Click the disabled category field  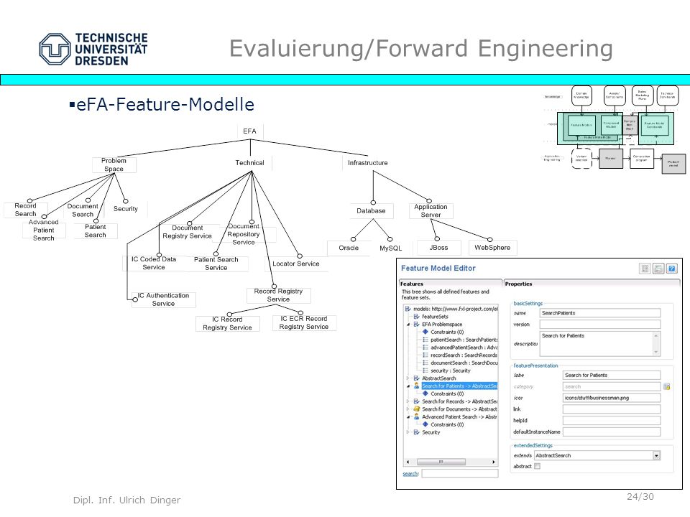click(x=612, y=386)
